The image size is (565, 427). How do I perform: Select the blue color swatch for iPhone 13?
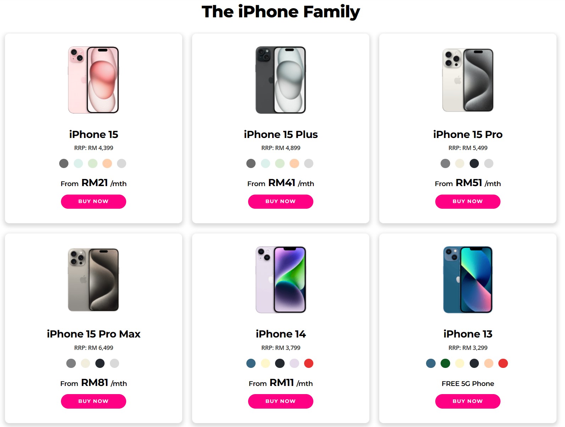pyautogui.click(x=431, y=363)
